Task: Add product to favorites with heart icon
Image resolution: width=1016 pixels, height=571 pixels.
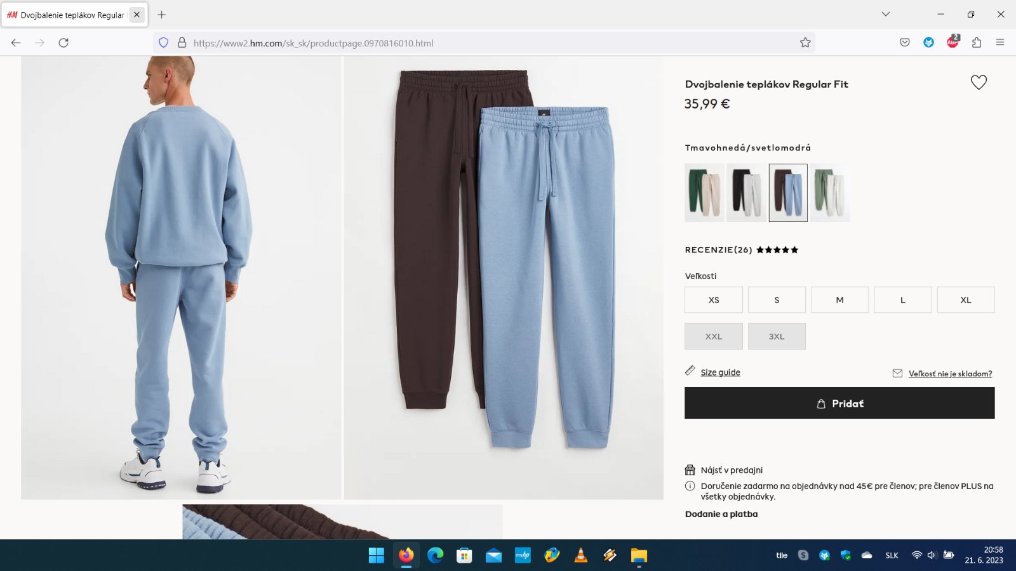Action: (x=979, y=82)
